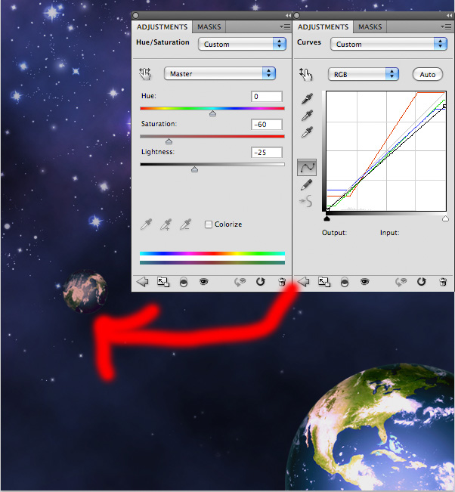Viewport: 455px width, 492px height.
Task: Reset Curves adjustment to defaults
Action: [x=422, y=282]
